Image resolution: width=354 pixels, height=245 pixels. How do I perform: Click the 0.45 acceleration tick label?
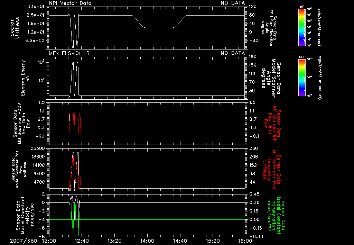(254, 194)
